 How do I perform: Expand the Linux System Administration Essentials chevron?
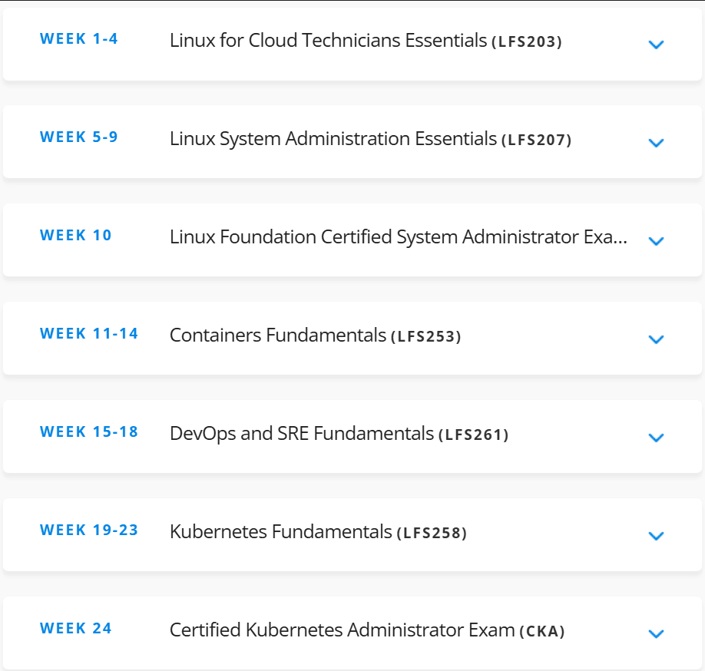coord(656,143)
